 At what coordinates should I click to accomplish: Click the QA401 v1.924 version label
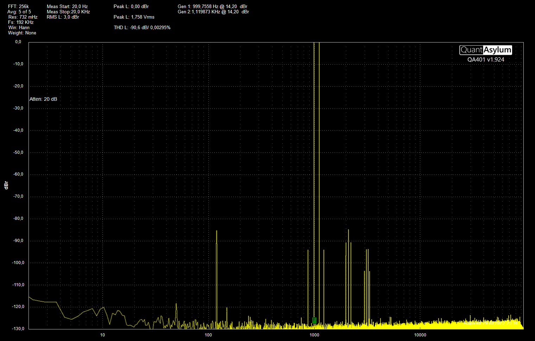coord(485,60)
